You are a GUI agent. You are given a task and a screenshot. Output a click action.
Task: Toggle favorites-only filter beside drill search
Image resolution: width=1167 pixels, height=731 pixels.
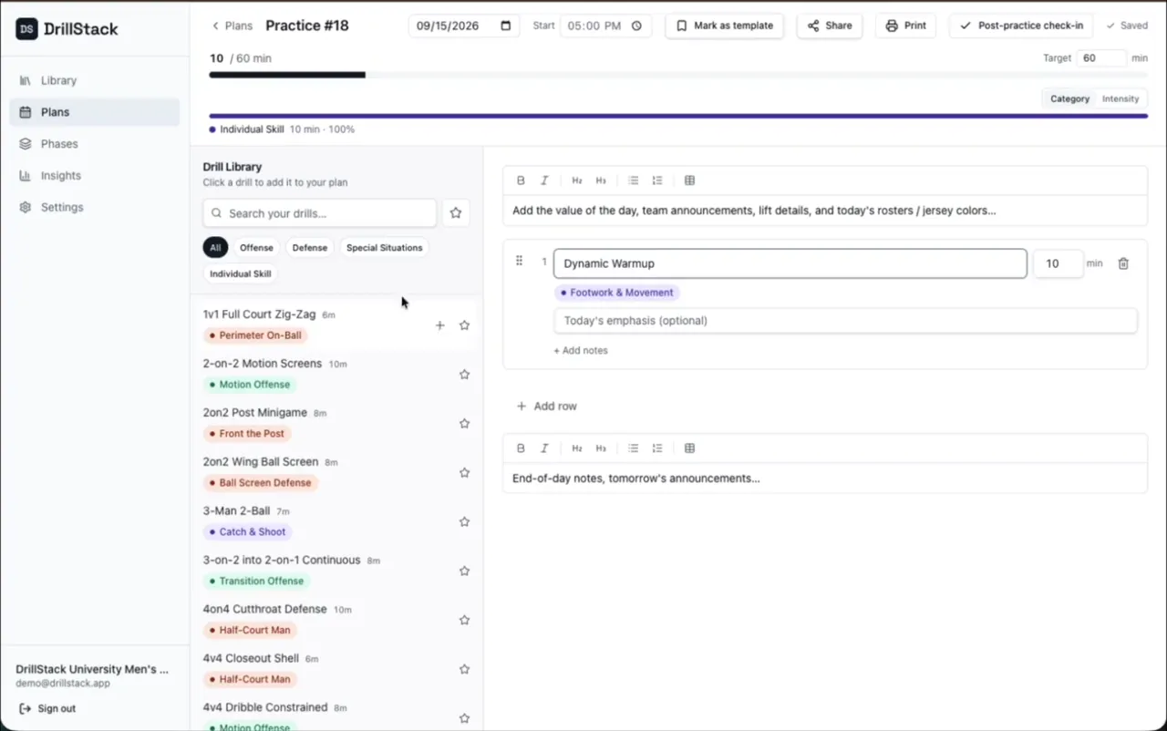tap(456, 213)
